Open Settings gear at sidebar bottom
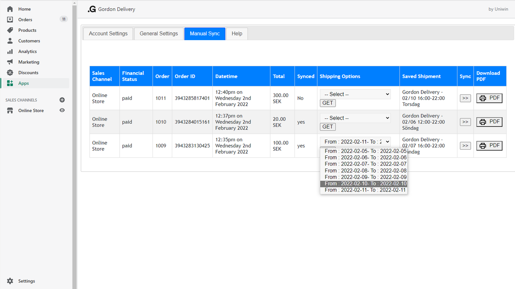Viewport: 515px width, 289px height. pyautogui.click(x=10, y=281)
